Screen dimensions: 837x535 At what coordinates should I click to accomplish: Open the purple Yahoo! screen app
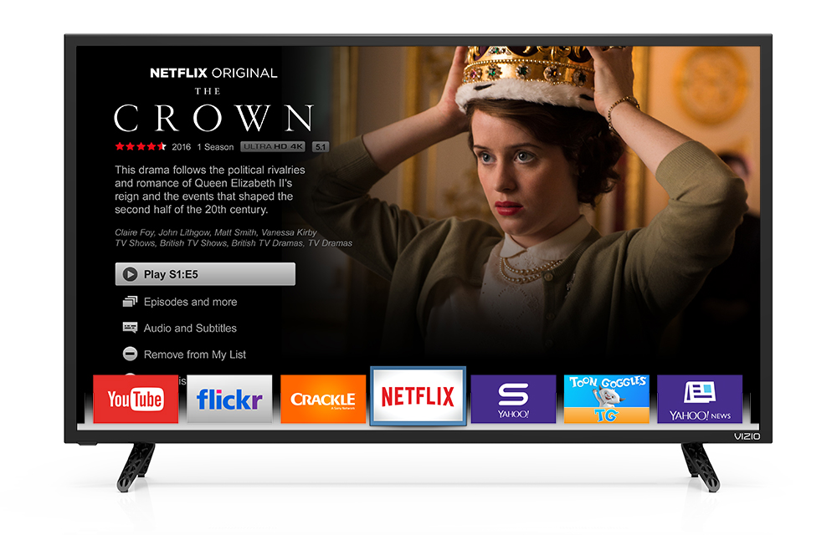point(513,399)
